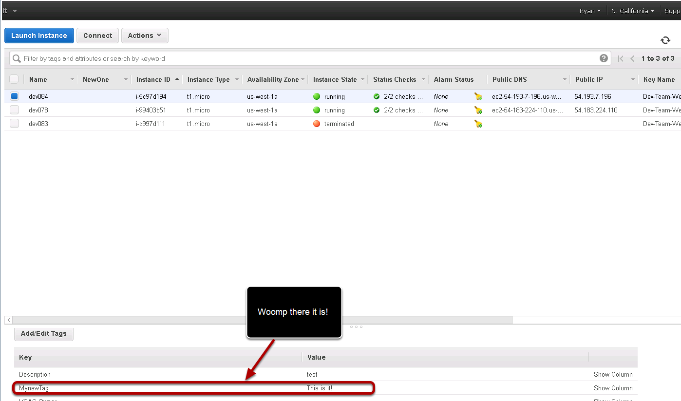Open Instance Type column dropdown arrow
The width and height of the screenshot is (681, 401).
pos(237,79)
